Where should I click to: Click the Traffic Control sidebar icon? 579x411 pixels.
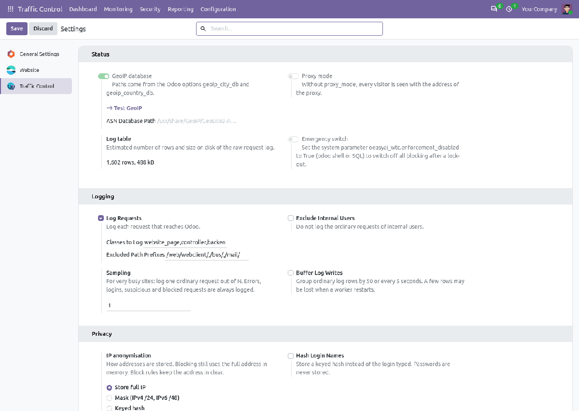(x=11, y=86)
